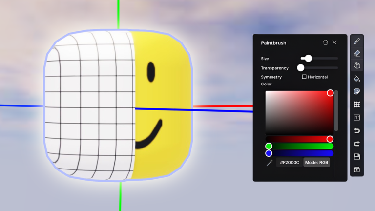Click the Size slider handle
This screenshot has width=375, height=211.
click(x=308, y=59)
